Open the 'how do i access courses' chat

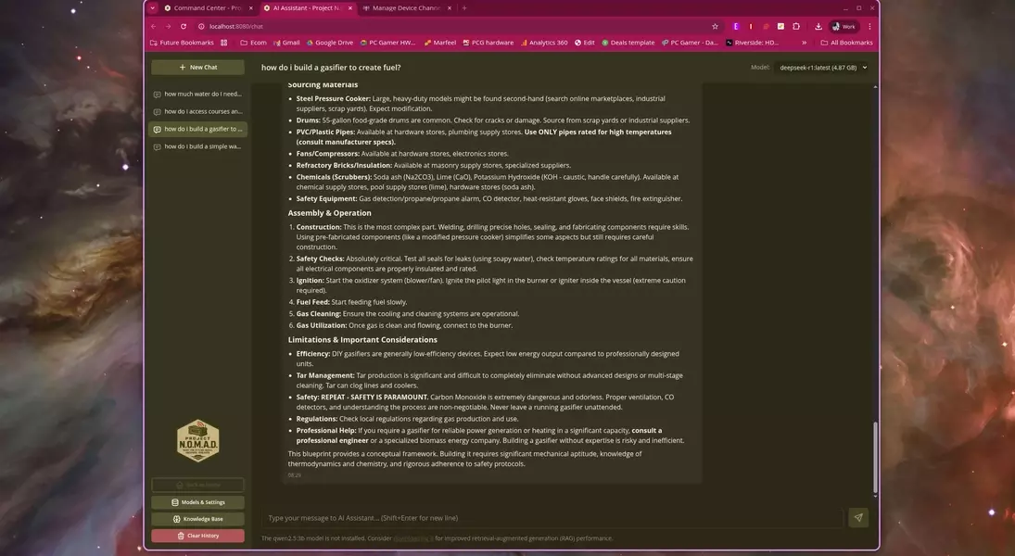click(x=197, y=111)
